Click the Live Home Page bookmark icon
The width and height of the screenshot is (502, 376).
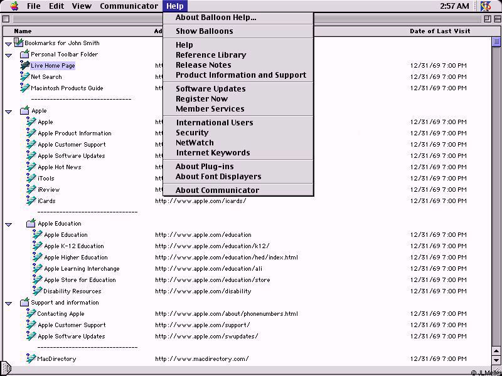pos(24,66)
